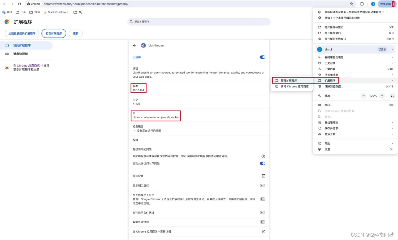
Task: Click 打包扩展程序 button
Action: click(x=54, y=33)
